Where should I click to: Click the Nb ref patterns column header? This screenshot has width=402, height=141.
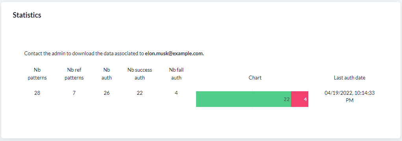tap(74, 74)
